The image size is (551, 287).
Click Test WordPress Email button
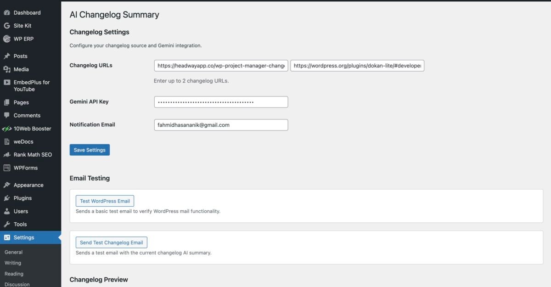pos(105,201)
